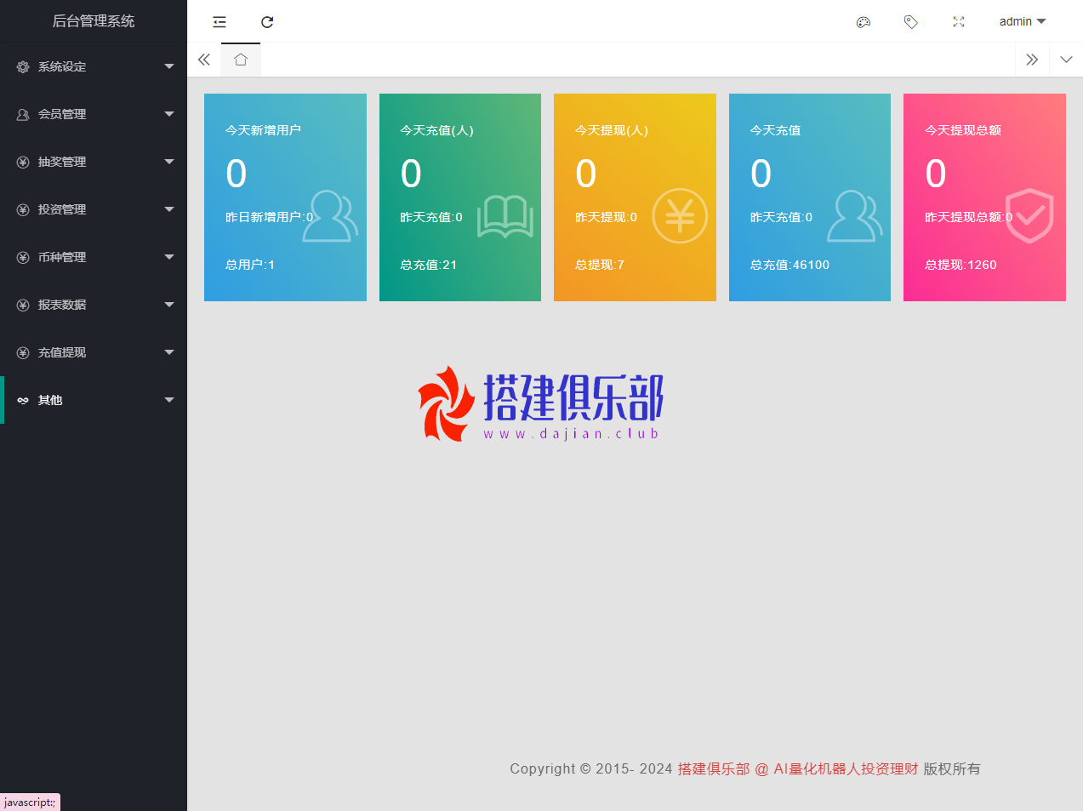This screenshot has width=1083, height=811.
Task: Open the 系统设定 menu
Action: click(x=94, y=66)
